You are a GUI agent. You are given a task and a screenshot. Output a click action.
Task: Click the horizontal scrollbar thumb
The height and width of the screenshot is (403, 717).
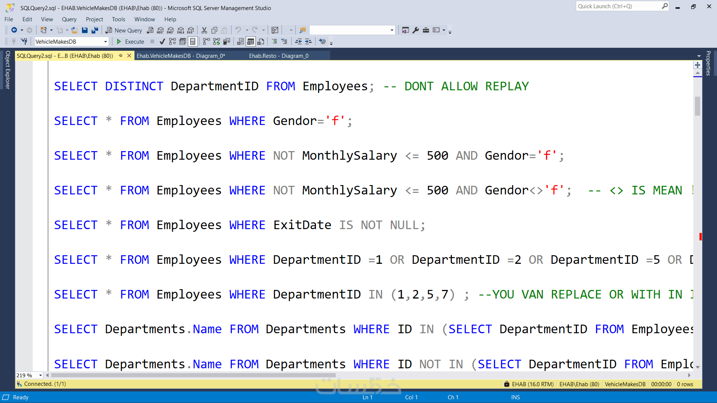193,375
